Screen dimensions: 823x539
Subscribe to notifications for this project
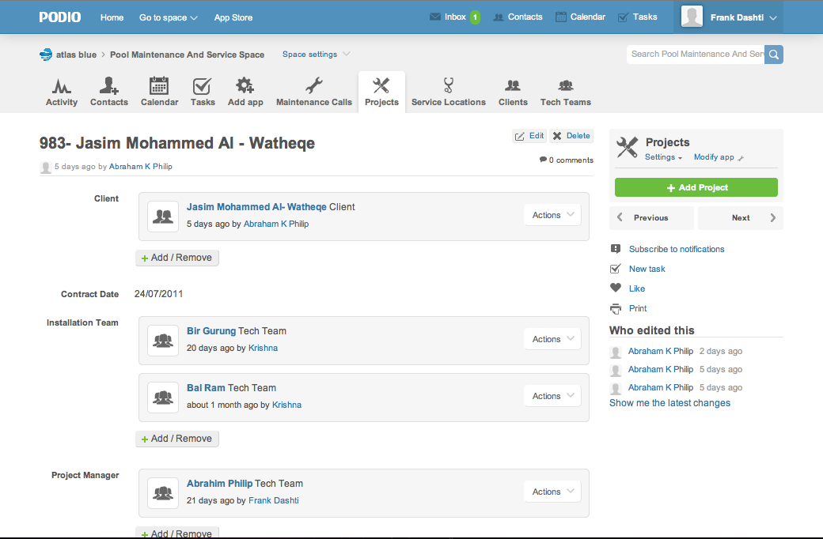pyautogui.click(x=677, y=249)
